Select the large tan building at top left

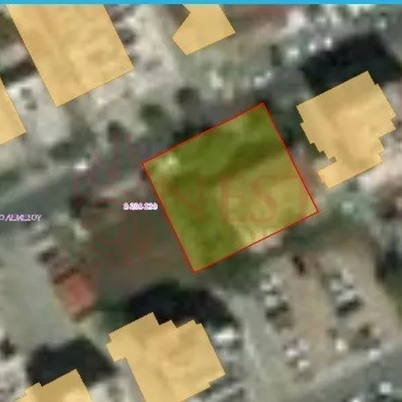[70, 52]
